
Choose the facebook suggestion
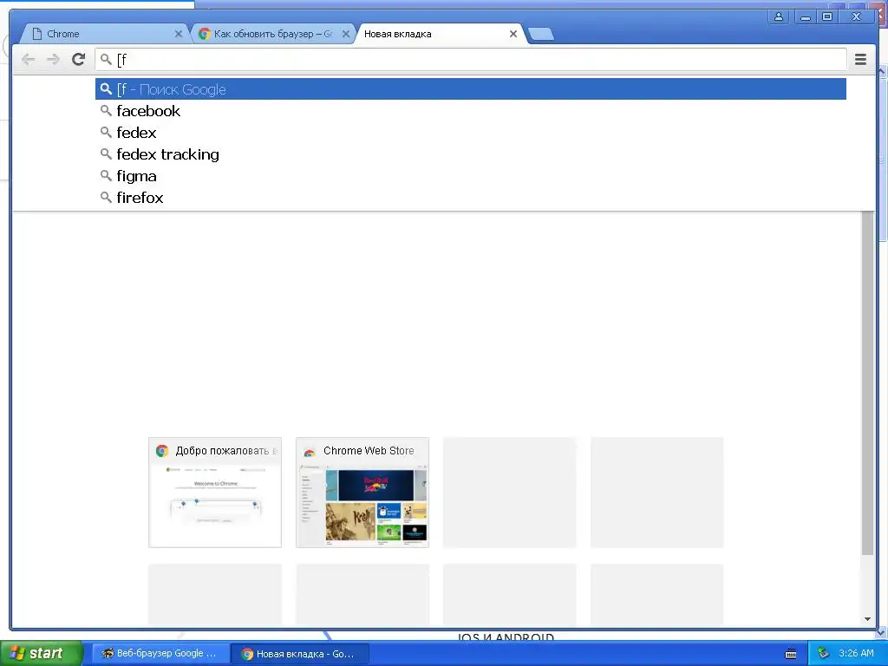471,111
